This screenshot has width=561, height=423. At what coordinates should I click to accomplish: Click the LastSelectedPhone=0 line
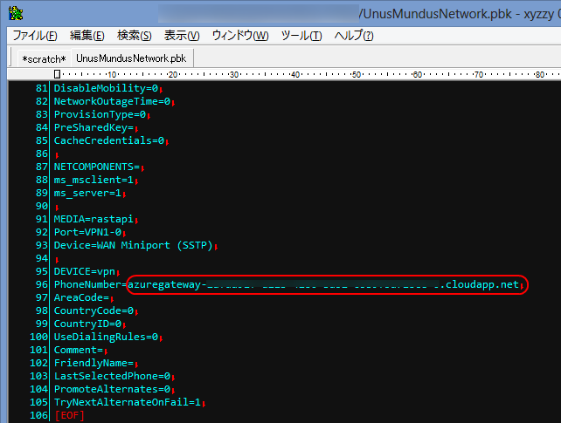click(113, 376)
